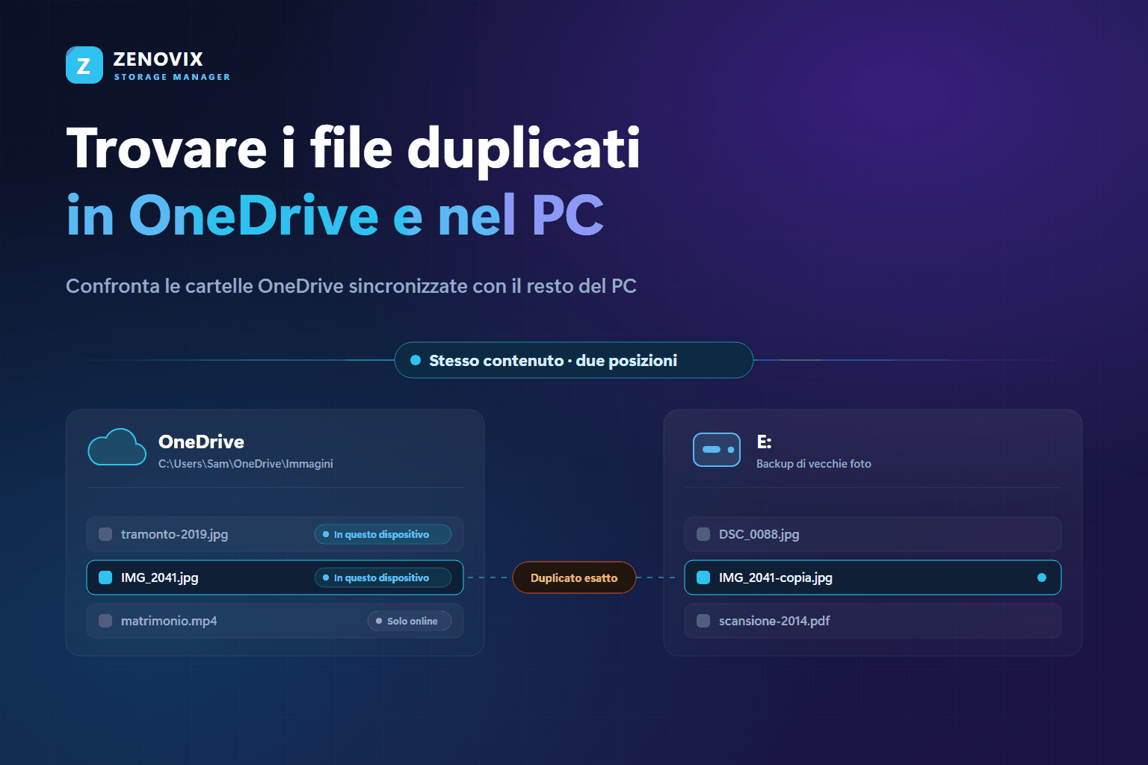Click the C:\Users\Sam\OneDrive\Immagini path

tap(246, 464)
